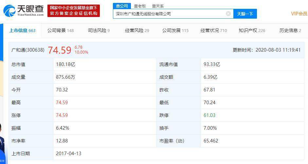Viewport: 308px width, 164px height.
Task: Click the green limit-down value 61.03
Action: pyautogui.click(x=209, y=115)
